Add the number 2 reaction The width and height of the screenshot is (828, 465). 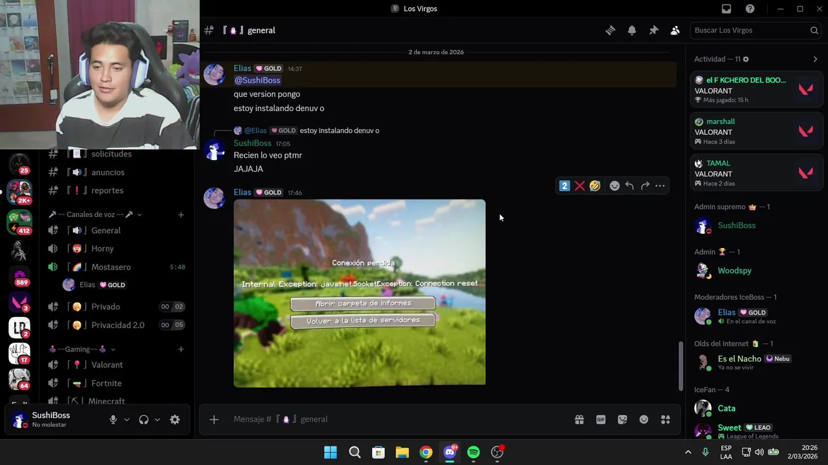point(564,186)
